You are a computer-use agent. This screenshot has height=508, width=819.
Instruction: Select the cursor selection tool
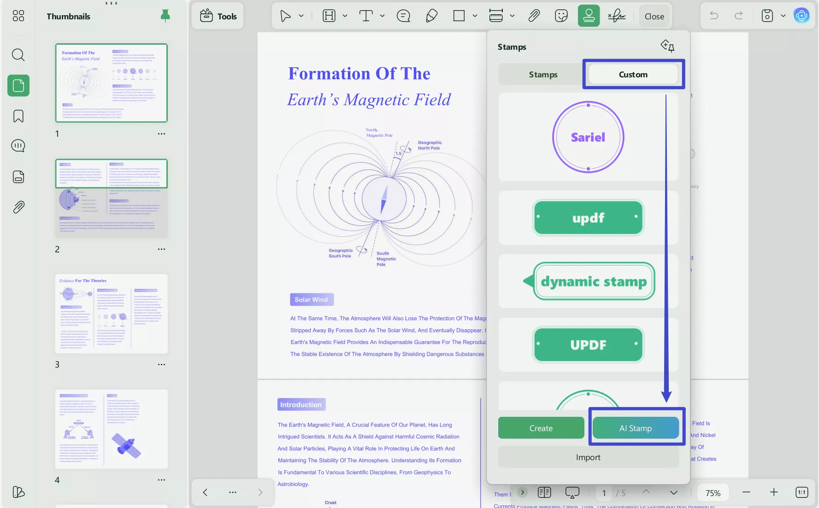[x=285, y=16]
